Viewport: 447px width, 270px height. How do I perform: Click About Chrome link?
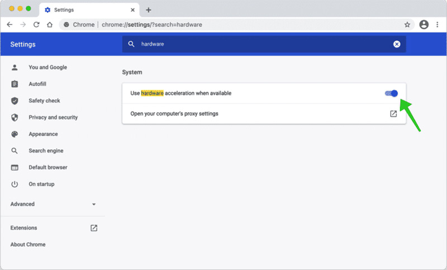(28, 245)
